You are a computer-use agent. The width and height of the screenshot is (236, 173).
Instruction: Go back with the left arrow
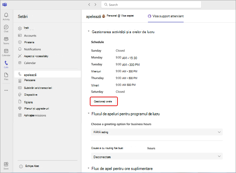coord(89,4)
